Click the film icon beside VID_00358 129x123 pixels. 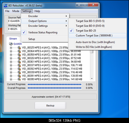(x=19, y=55)
